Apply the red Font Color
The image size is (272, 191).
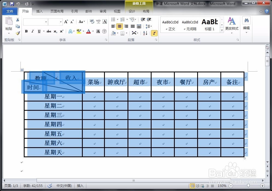88,31
